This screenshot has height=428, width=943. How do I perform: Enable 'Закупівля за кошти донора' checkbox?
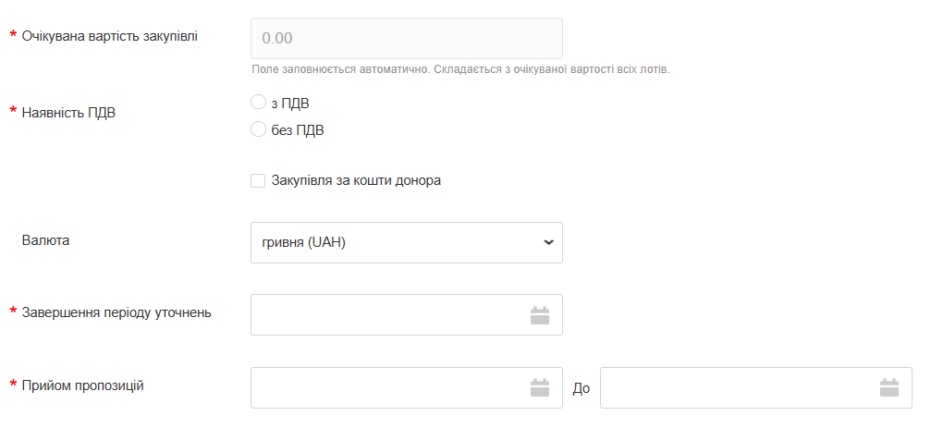[258, 180]
